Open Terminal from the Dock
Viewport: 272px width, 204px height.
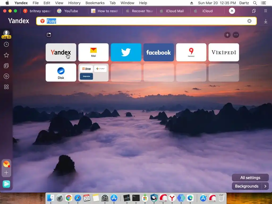click(x=136, y=198)
